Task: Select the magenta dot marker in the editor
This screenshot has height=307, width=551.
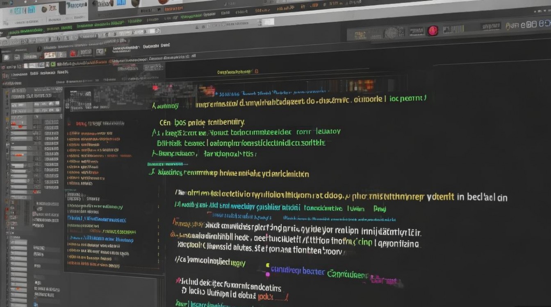Action: [268, 274]
